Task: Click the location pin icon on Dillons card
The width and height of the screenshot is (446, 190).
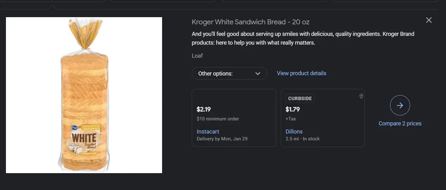Action: tap(361, 97)
